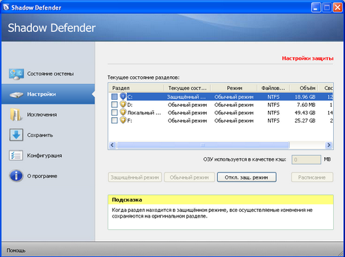Tick the checkbox for drive F:
The image size is (345, 257).
click(115, 121)
